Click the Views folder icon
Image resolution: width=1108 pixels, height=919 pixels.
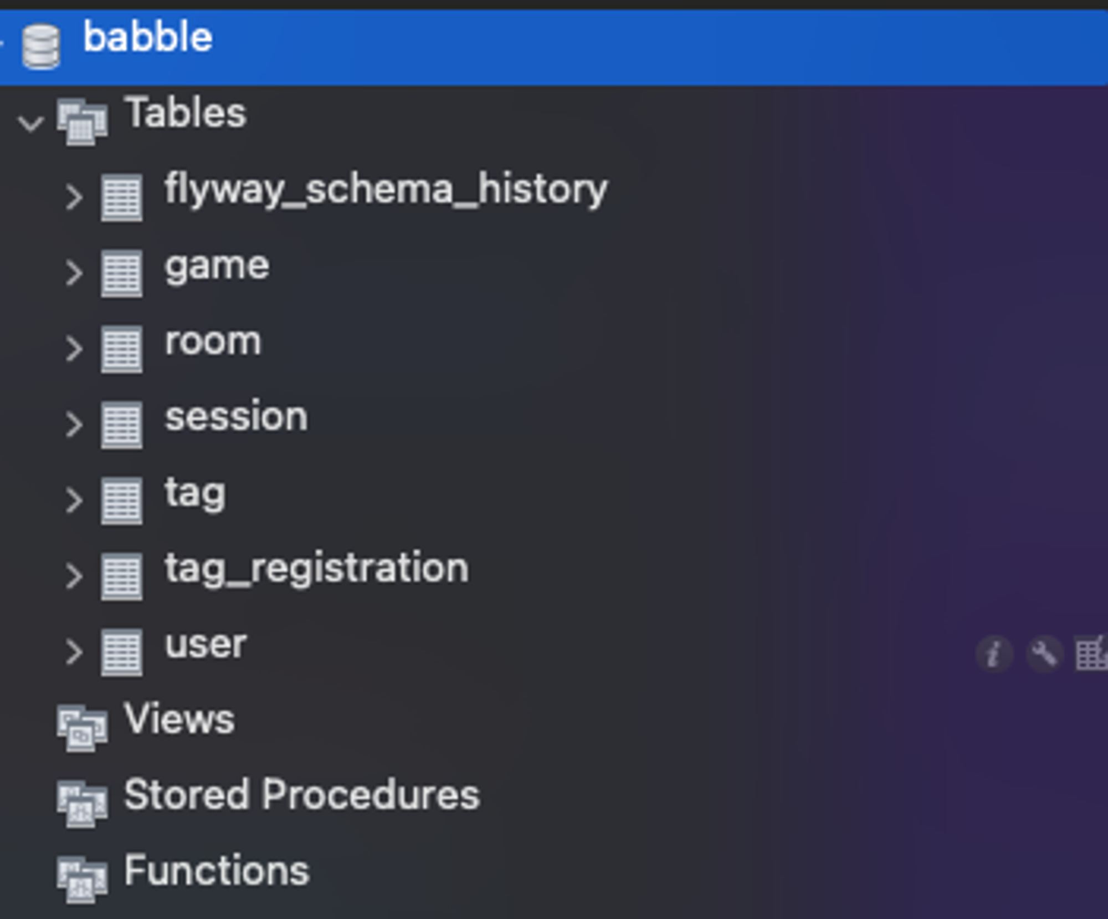pyautogui.click(x=81, y=728)
